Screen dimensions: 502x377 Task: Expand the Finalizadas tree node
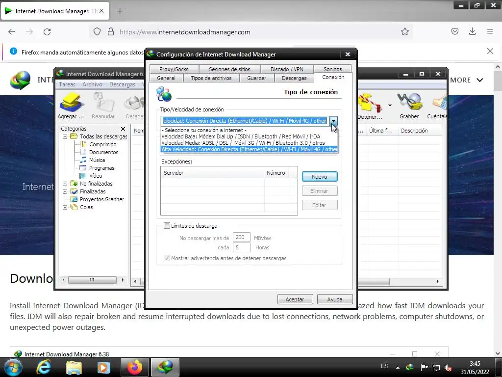(x=65, y=192)
